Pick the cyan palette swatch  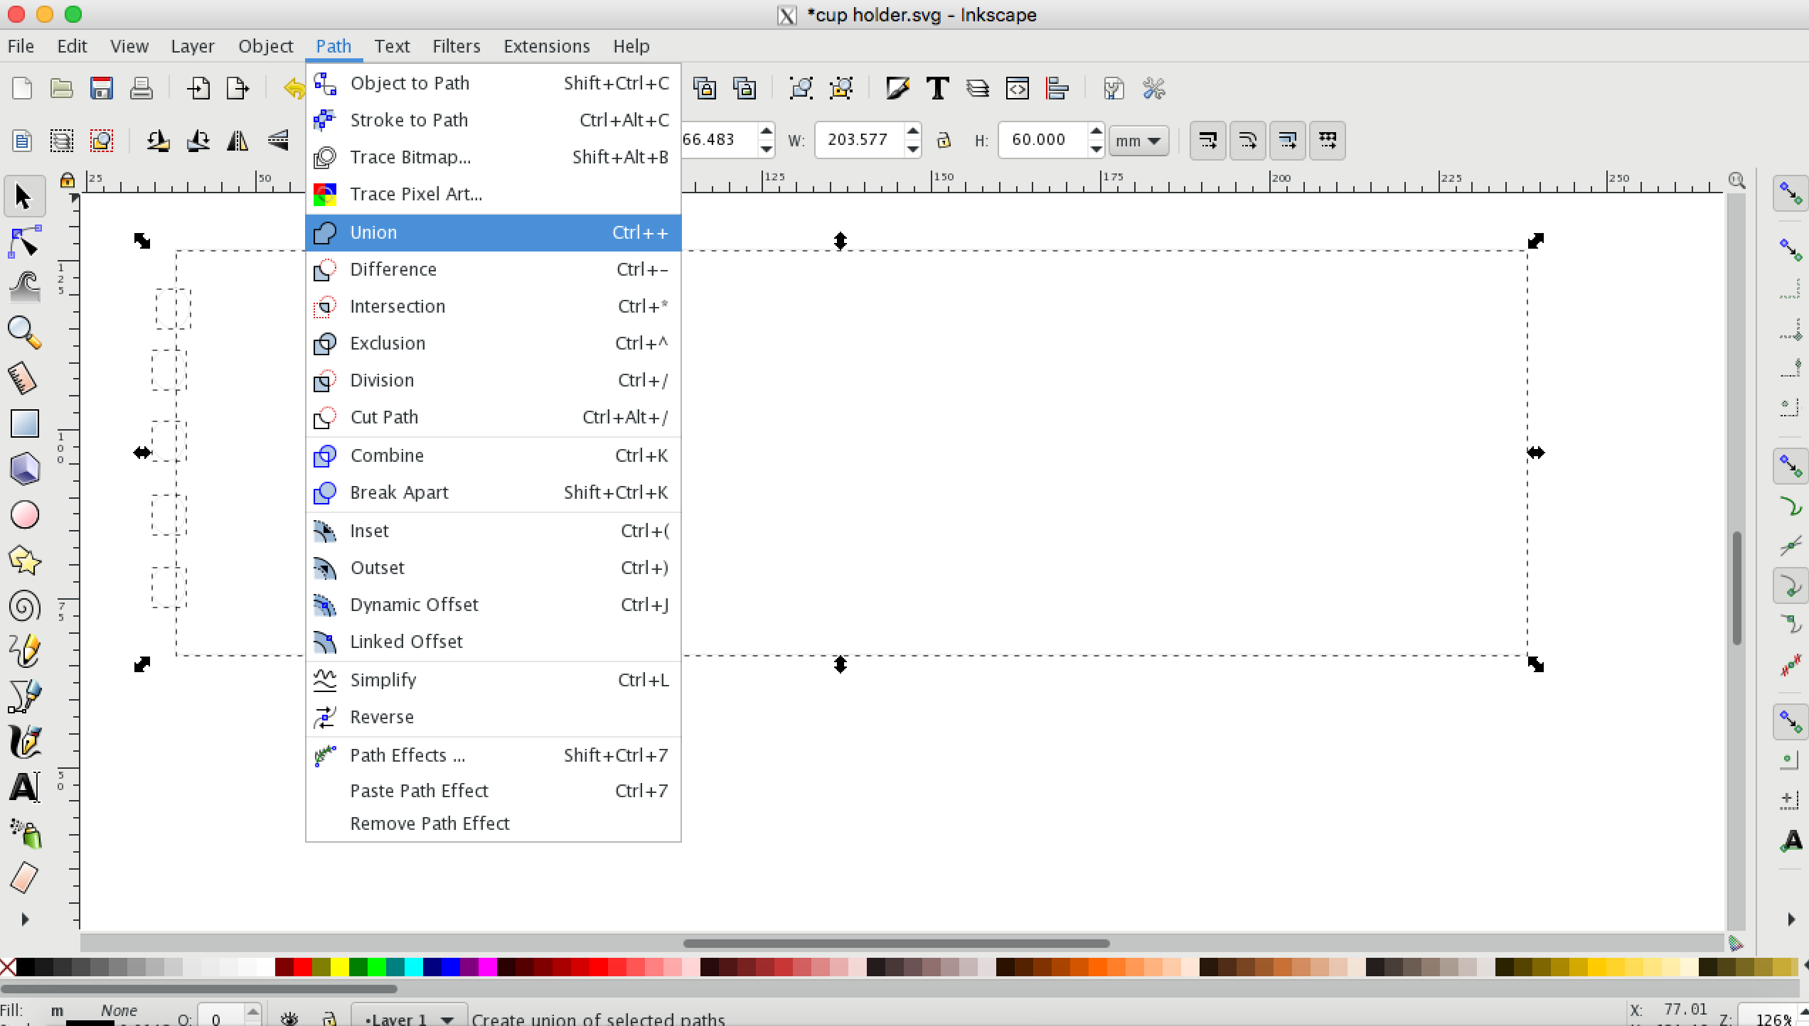pyautogui.click(x=413, y=967)
